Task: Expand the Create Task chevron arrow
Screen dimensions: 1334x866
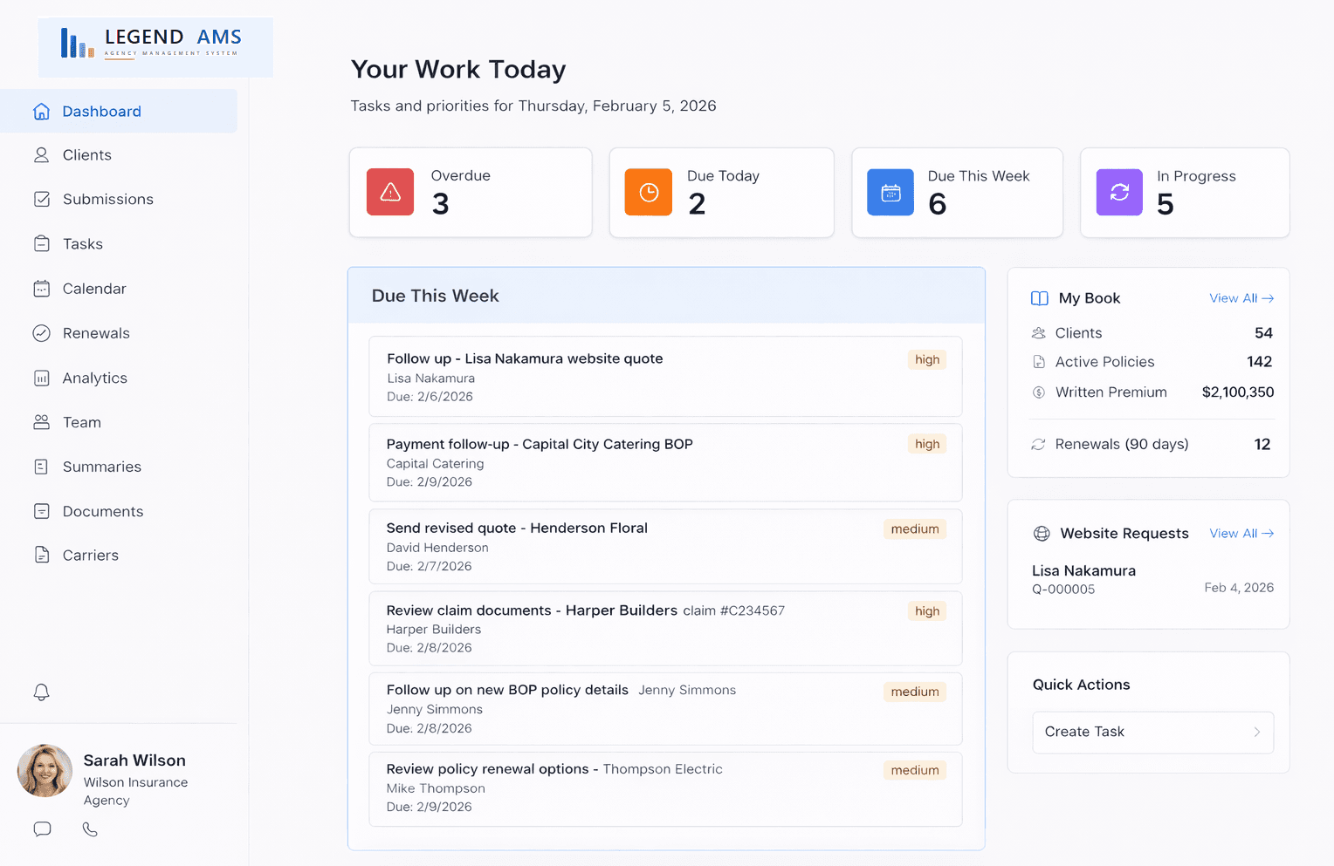Action: [1256, 732]
